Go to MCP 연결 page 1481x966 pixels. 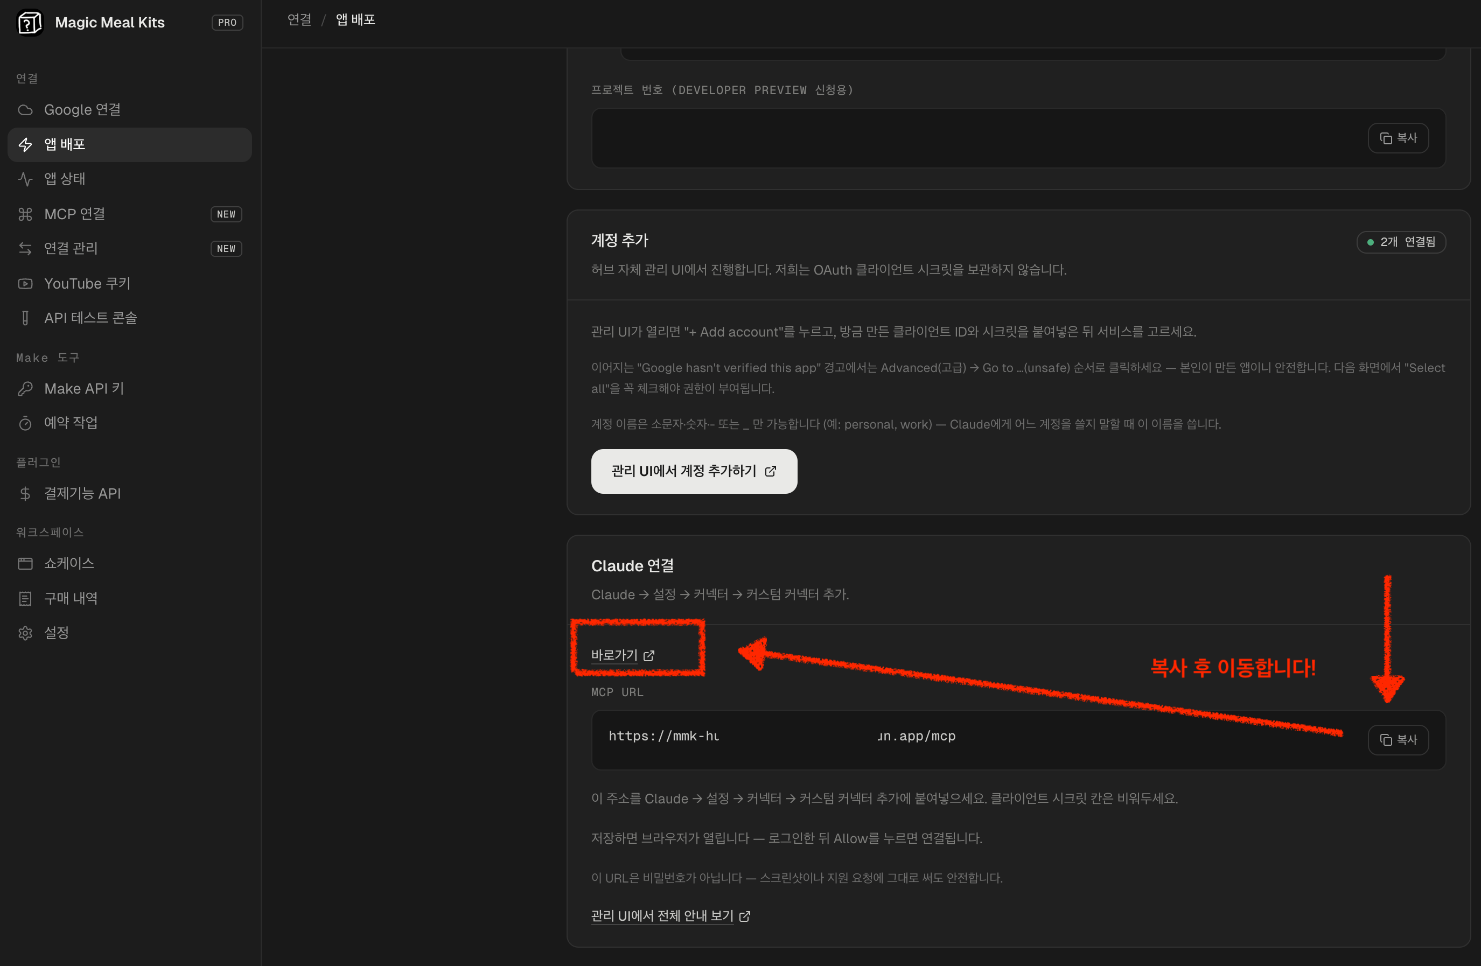point(129,214)
